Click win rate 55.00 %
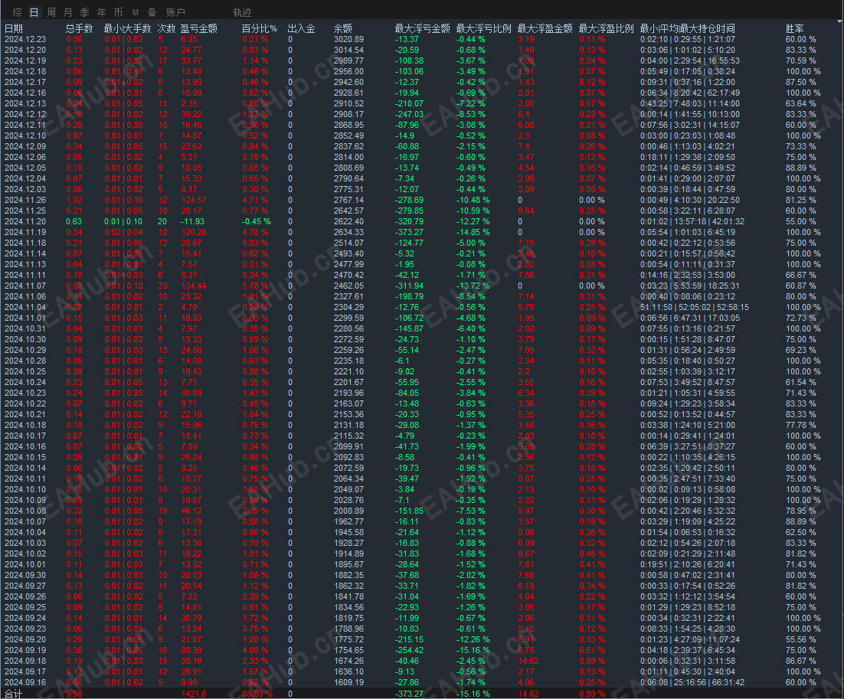The width and height of the screenshot is (844, 699). tap(800, 222)
